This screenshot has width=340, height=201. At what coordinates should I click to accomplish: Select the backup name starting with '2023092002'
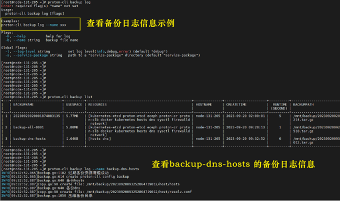(37, 116)
